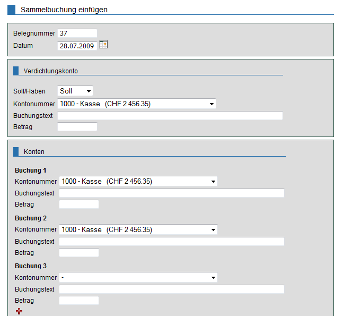This screenshot has width=344, height=316.
Task: Click the Verdichtungskonto section header
Action: pos(51,71)
